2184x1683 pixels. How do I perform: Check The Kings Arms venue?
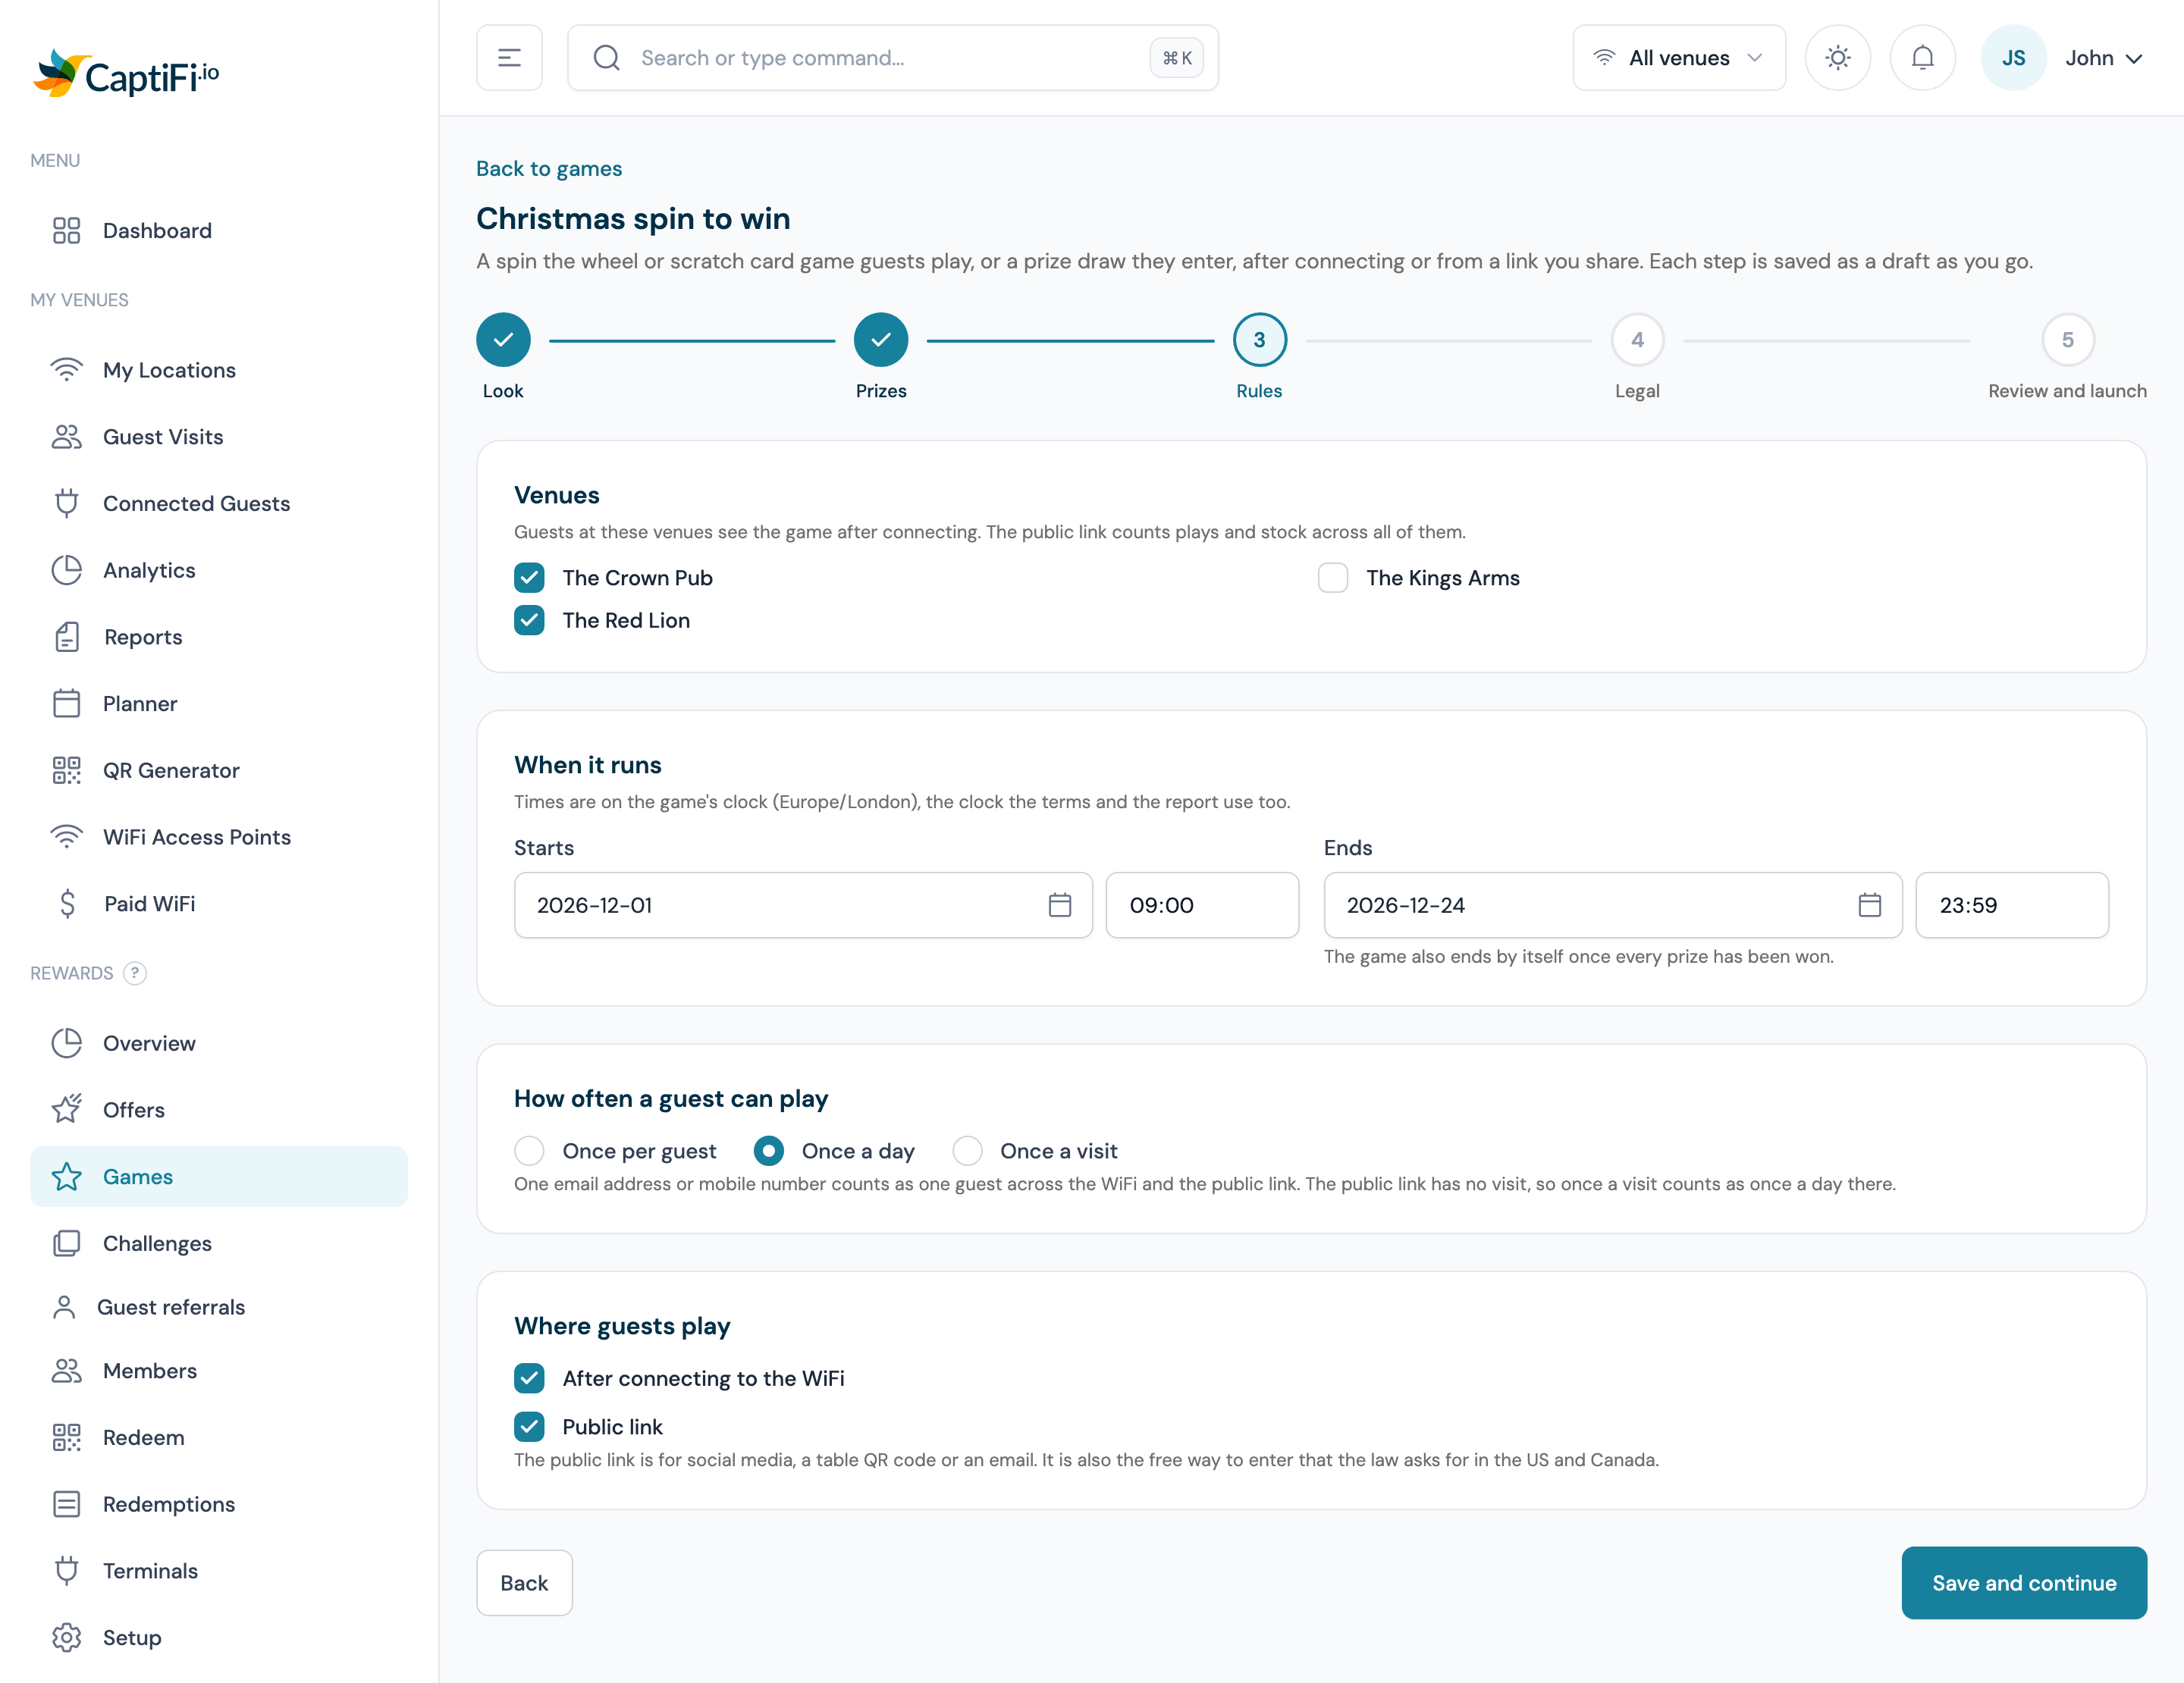pyautogui.click(x=1332, y=578)
